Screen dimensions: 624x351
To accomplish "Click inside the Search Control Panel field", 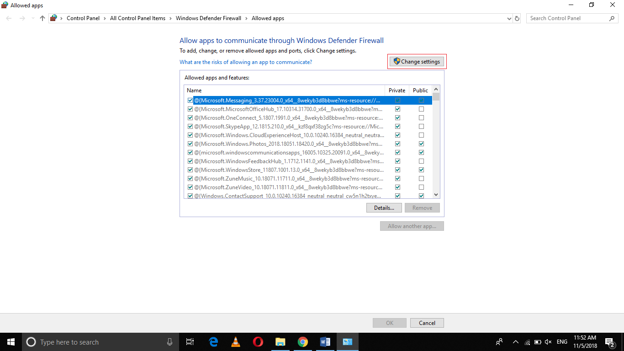I will [x=566, y=18].
